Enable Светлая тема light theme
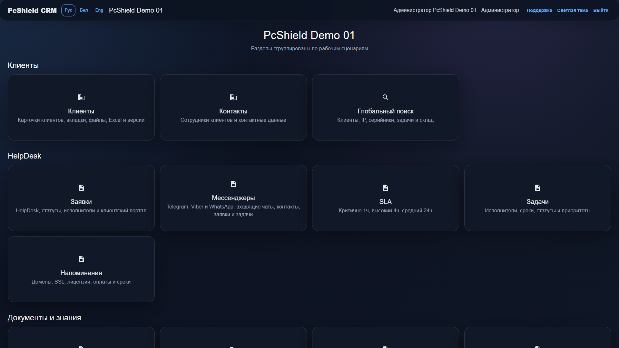This screenshot has width=619, height=348. (573, 10)
